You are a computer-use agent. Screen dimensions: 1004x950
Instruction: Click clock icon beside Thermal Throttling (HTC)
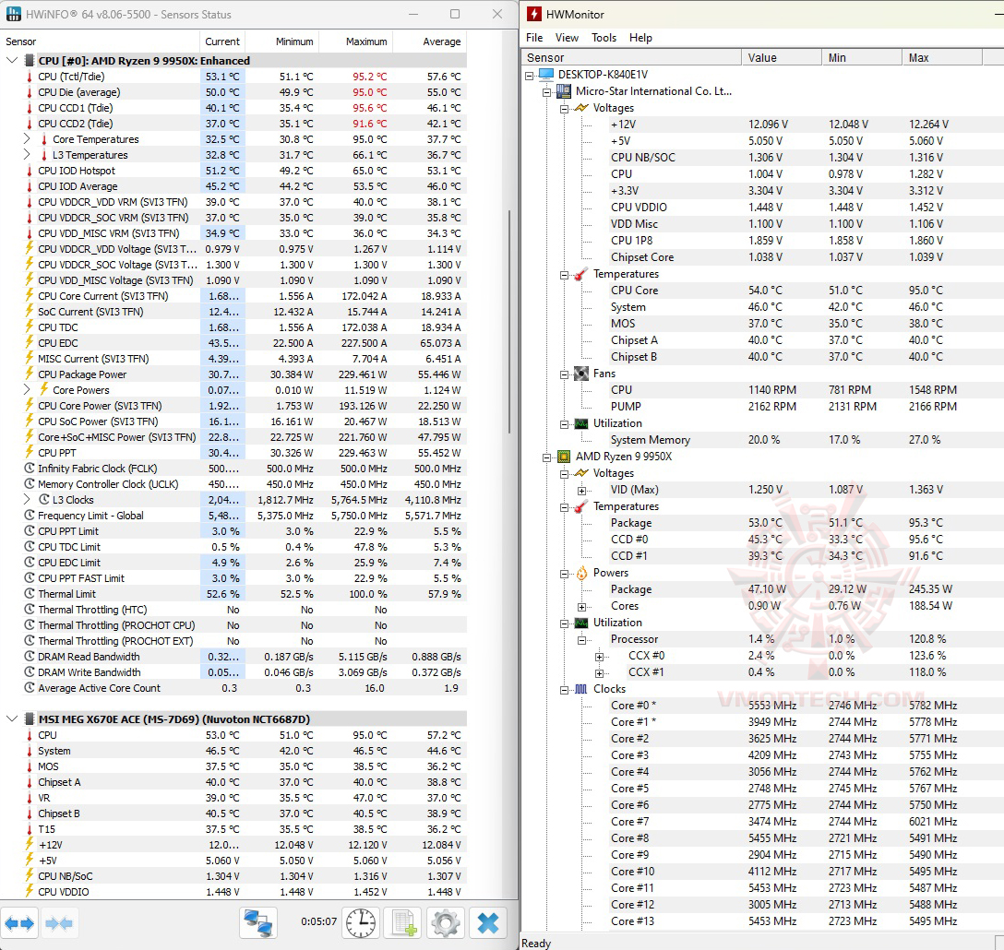click(x=29, y=610)
